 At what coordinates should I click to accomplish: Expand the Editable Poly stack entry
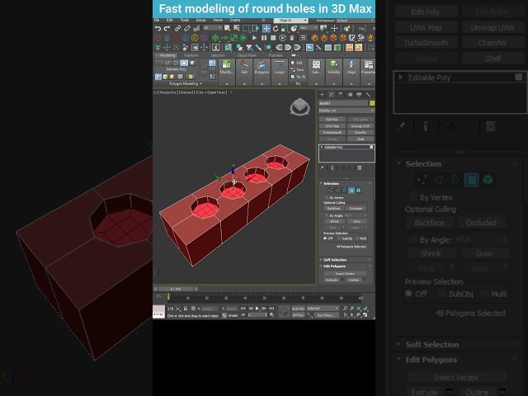click(322, 147)
